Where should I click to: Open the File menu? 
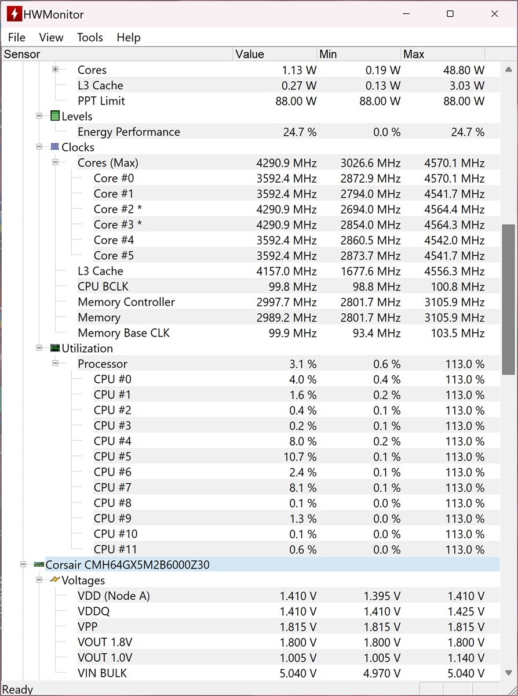click(17, 37)
